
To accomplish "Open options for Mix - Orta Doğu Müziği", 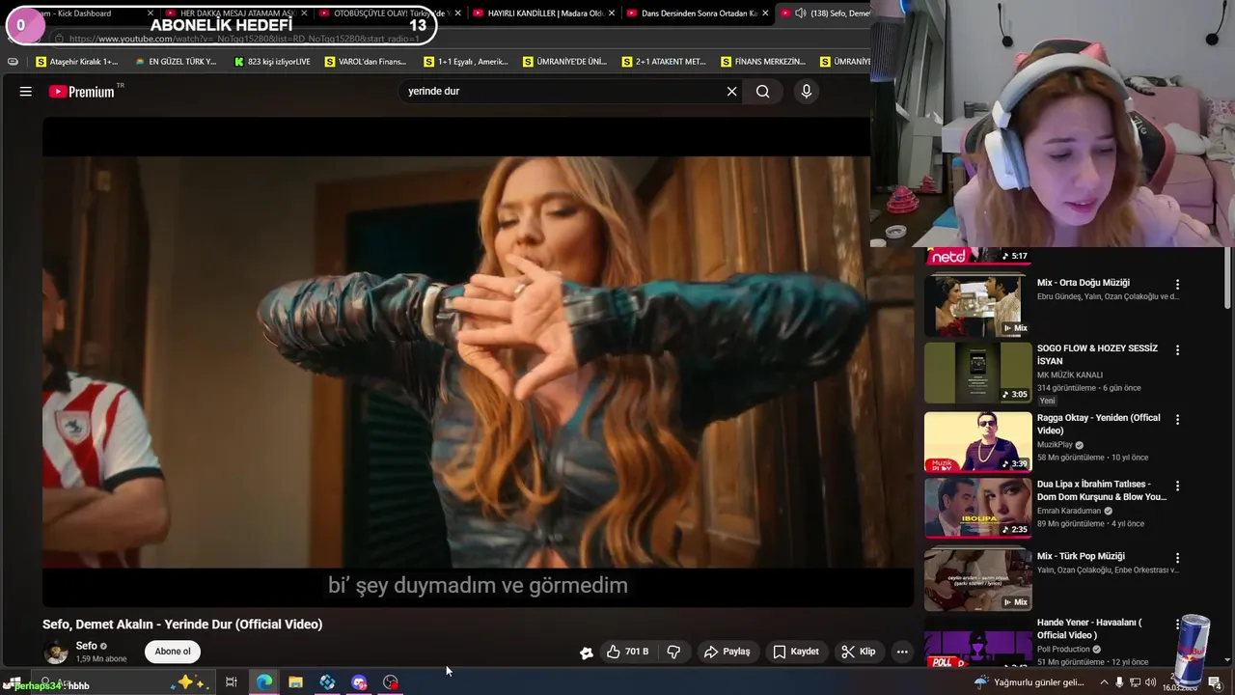I will [x=1177, y=285].
